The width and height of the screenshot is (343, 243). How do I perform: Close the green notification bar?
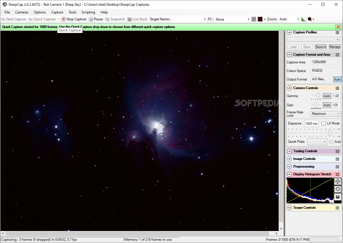point(338,27)
